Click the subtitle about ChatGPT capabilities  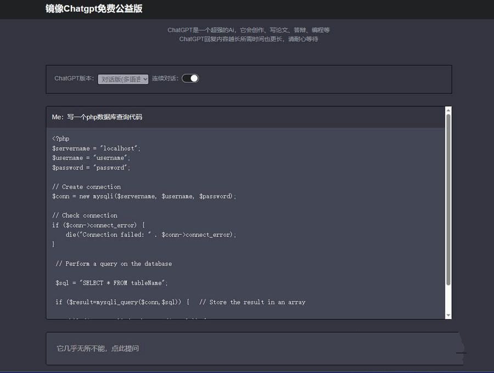tap(248, 30)
